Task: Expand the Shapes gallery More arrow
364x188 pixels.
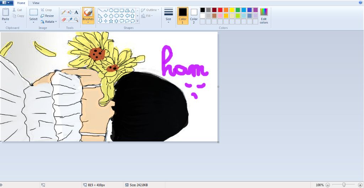Action: 138,21
